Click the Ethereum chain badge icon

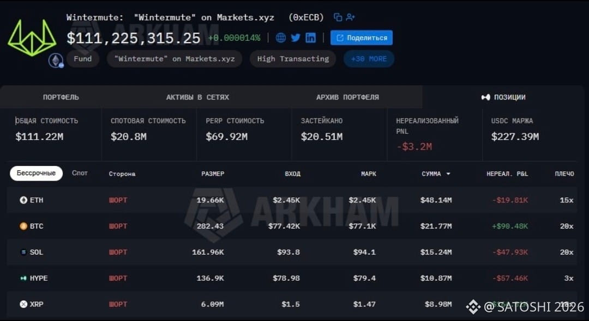pyautogui.click(x=56, y=60)
